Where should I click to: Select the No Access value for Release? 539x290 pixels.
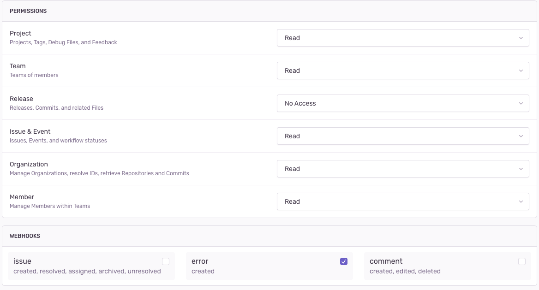pos(300,103)
